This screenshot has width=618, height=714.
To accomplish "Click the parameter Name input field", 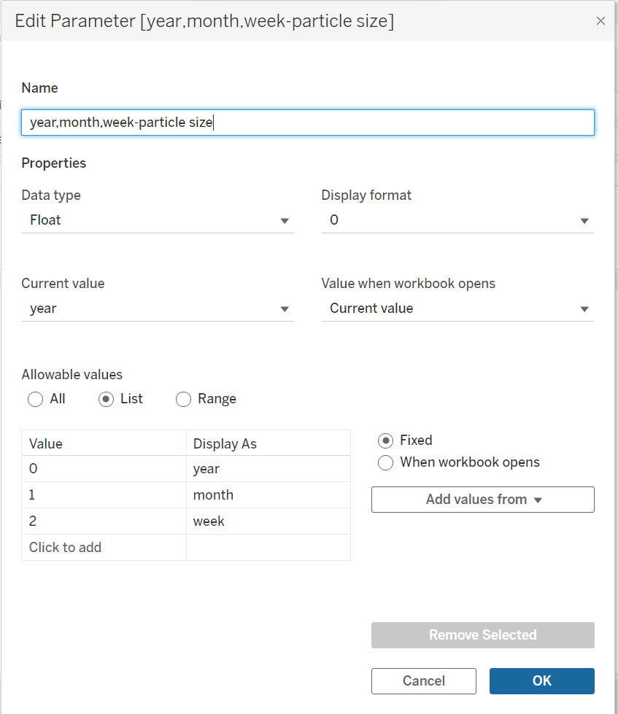I will 308,122.
